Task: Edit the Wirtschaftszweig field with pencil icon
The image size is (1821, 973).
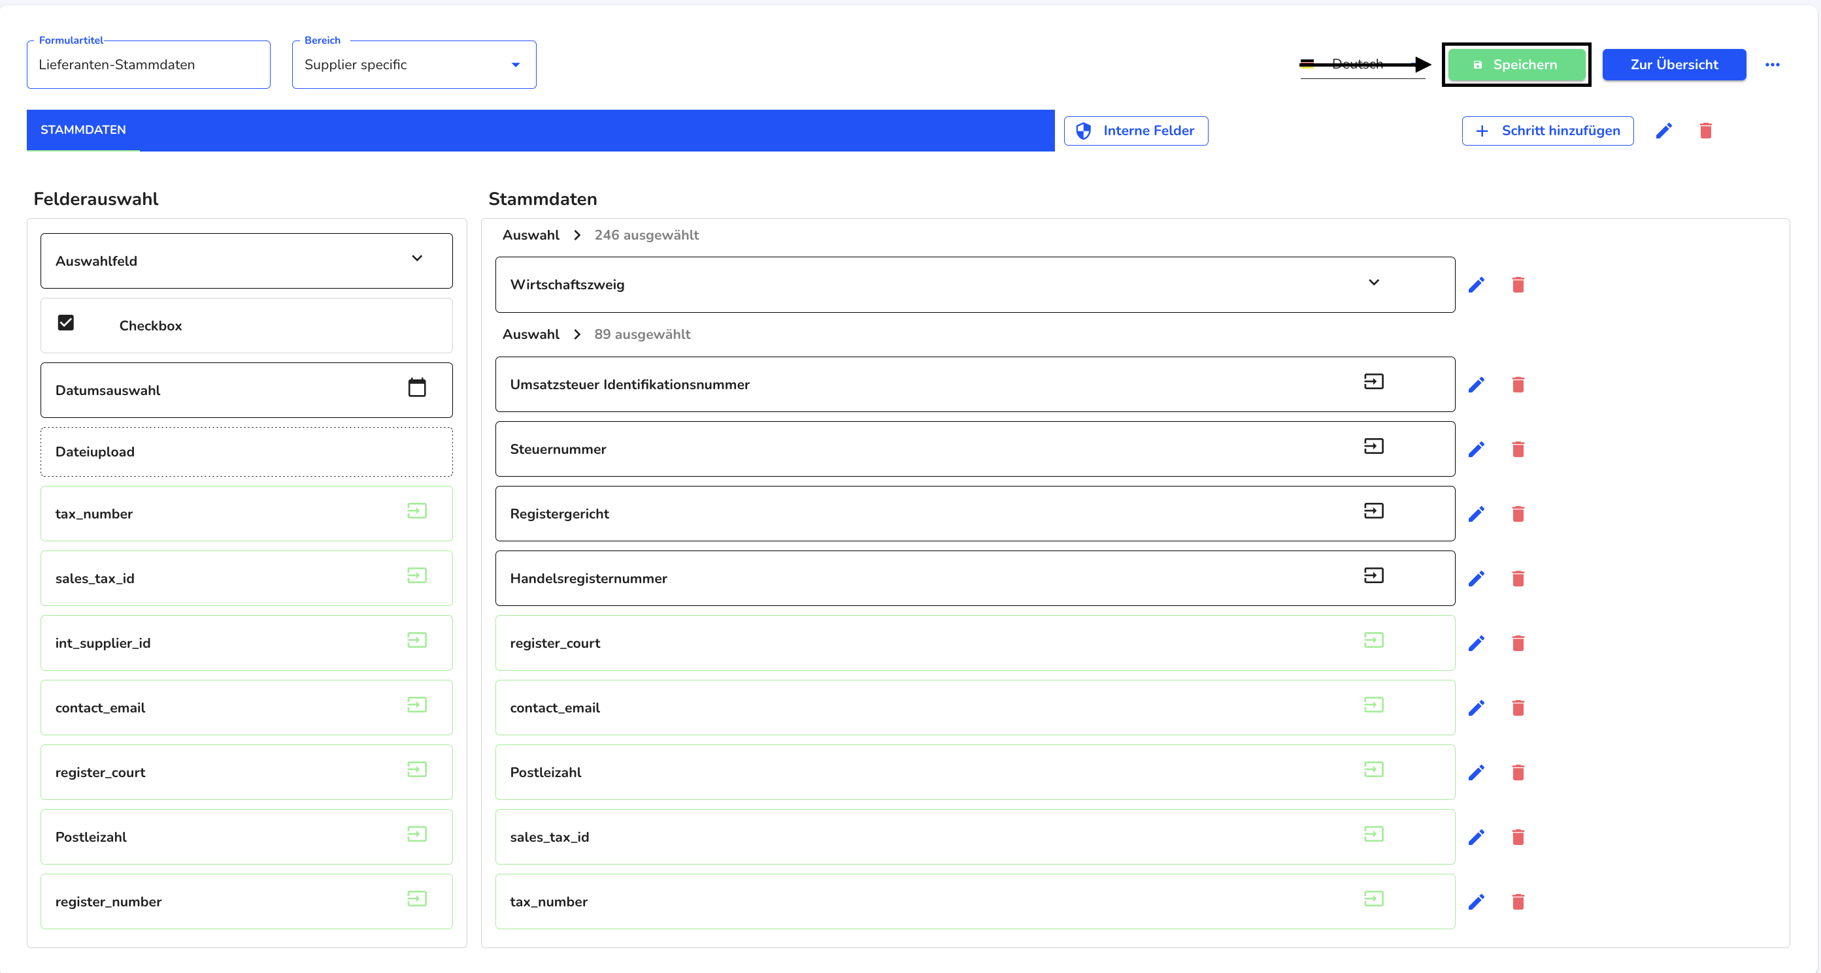Action: [x=1476, y=285]
